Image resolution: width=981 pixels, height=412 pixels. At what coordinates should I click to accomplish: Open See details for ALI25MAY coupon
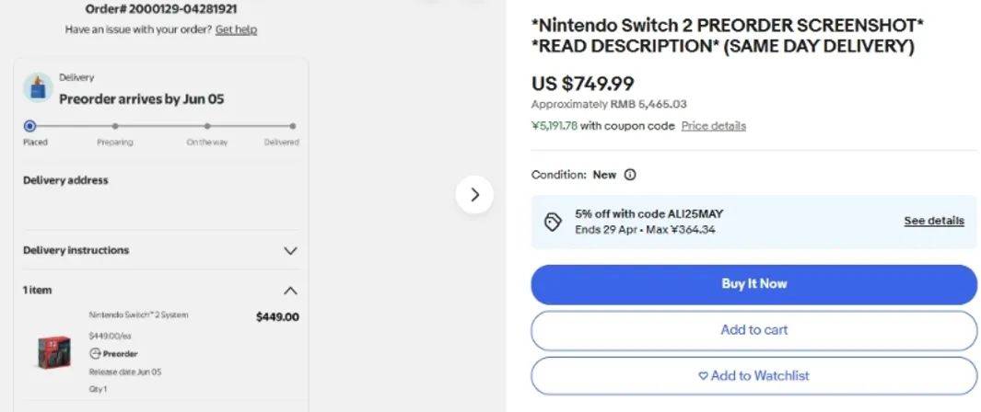click(933, 221)
